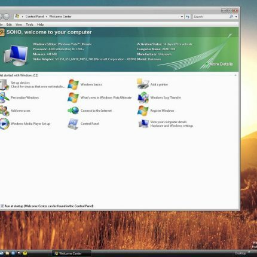Click the Windows Easy Transfer label
Viewport: 257px width, 257px height.
tap(166, 97)
